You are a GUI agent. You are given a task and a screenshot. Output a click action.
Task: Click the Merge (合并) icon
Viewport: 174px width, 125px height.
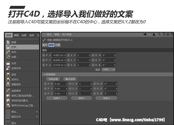[8, 52]
